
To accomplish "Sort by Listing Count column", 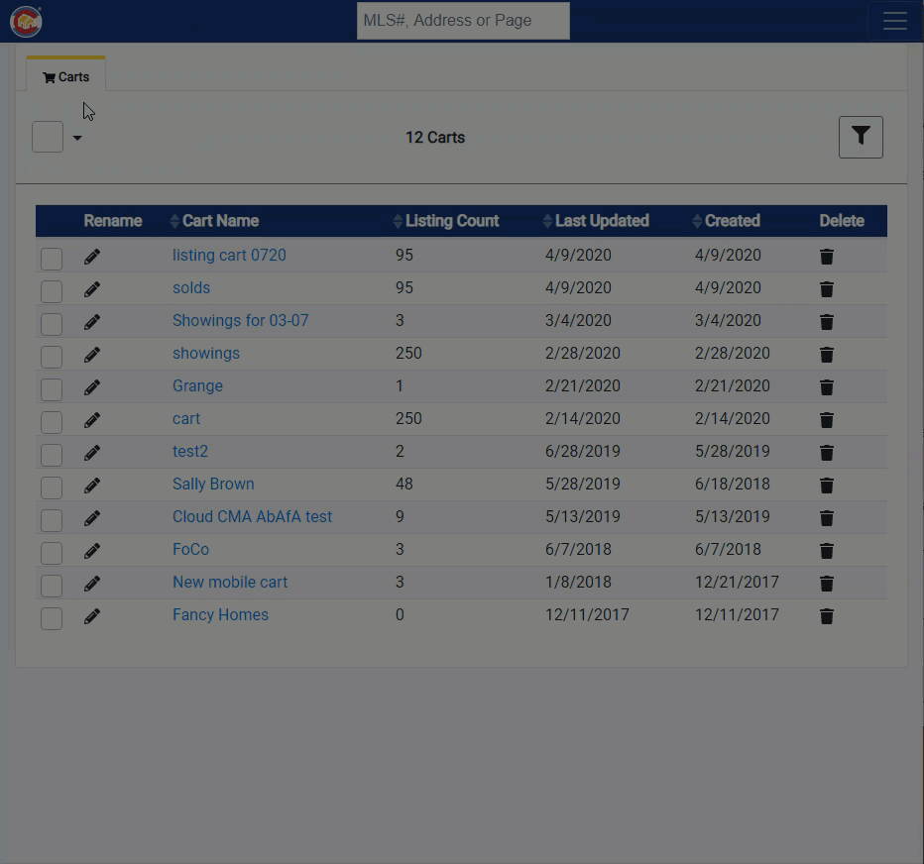I will click(451, 221).
